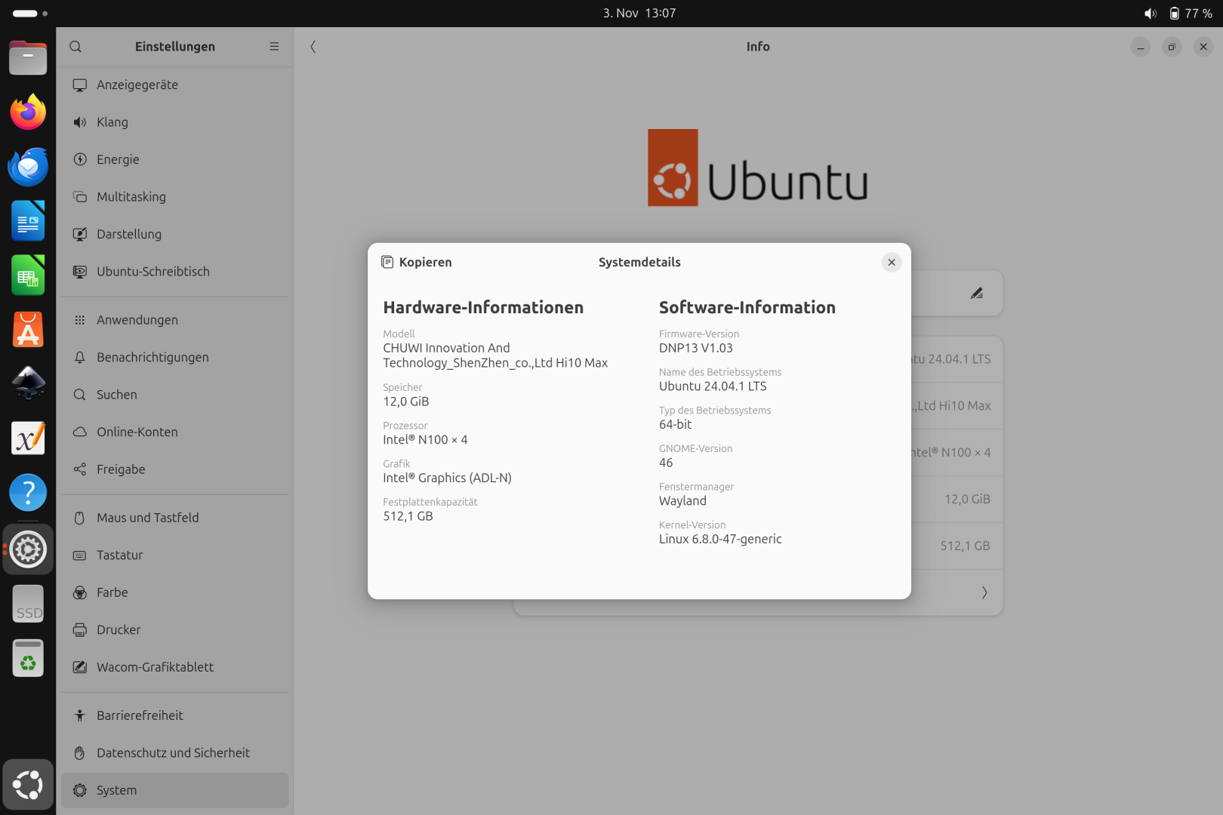Open LibreOffice Calc from the dock
This screenshot has height=815, width=1223.
[x=28, y=275]
